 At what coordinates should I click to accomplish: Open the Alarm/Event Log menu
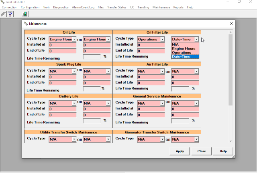[83, 7]
